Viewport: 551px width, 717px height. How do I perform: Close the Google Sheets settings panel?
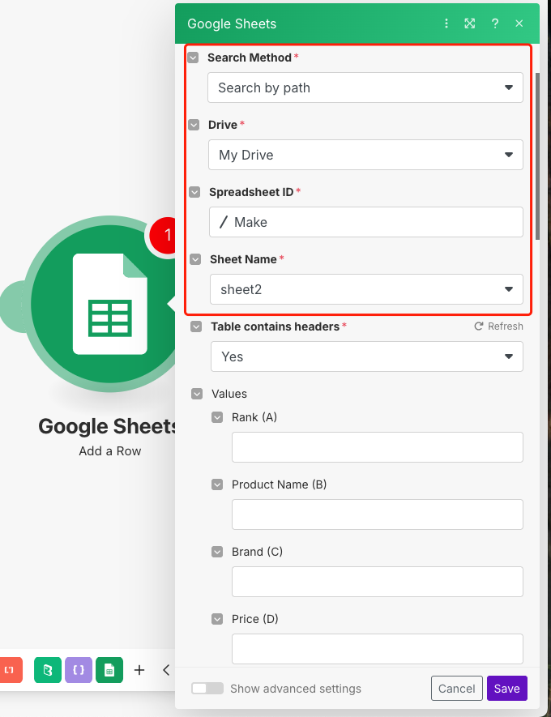point(519,23)
